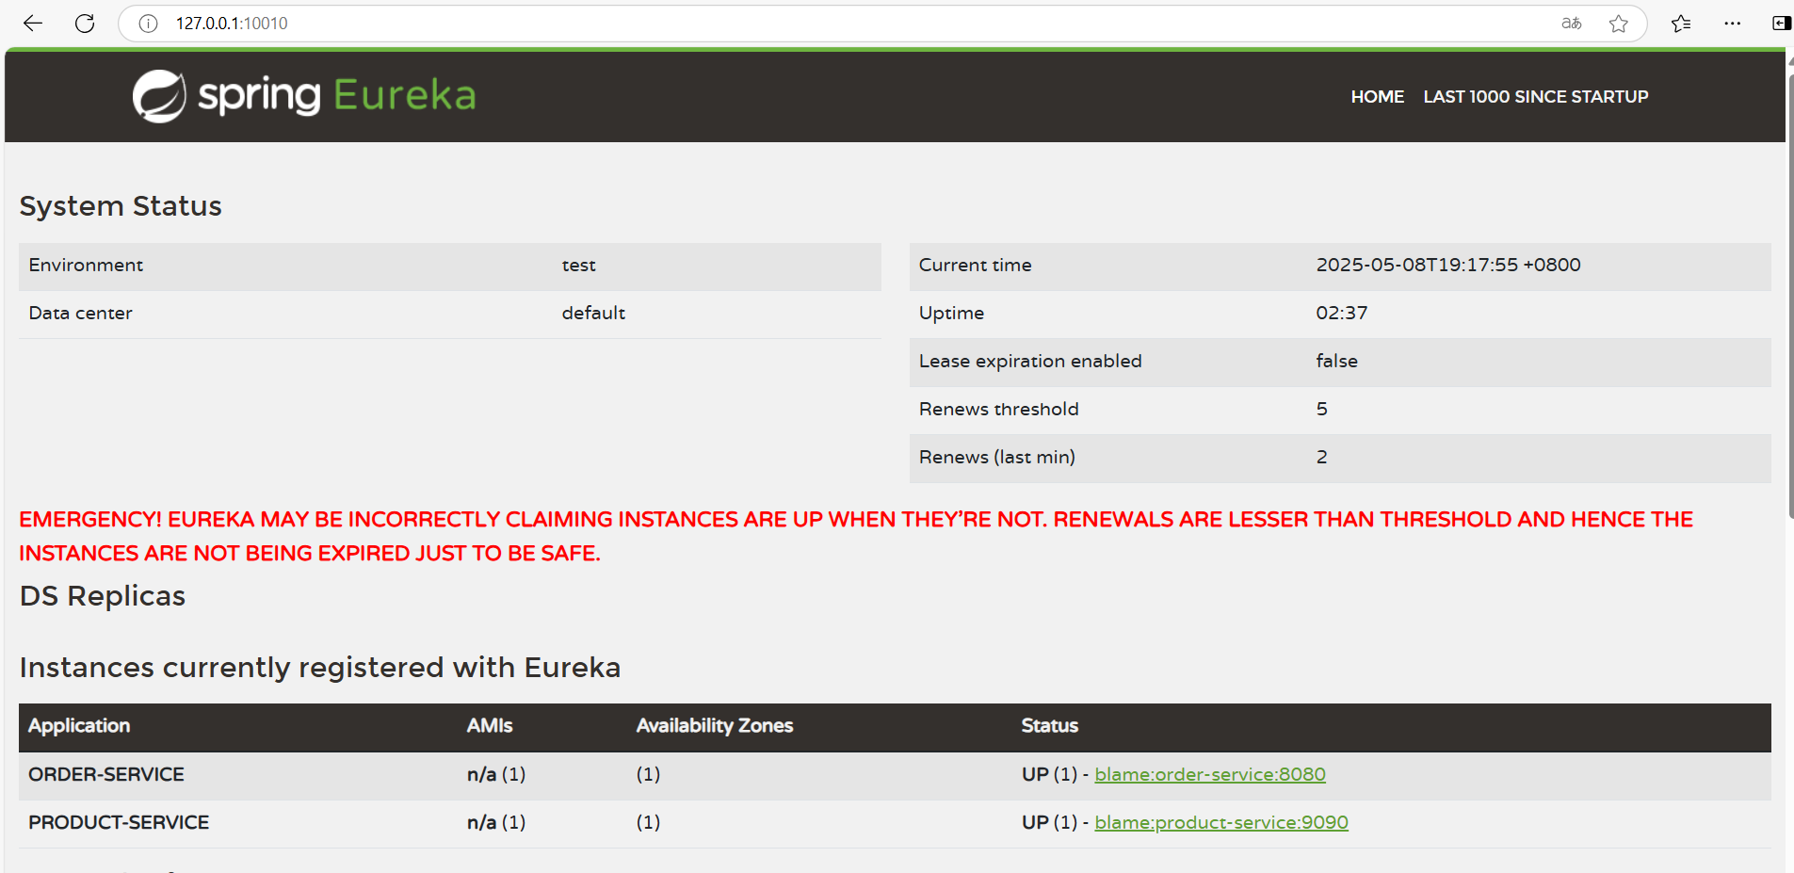Select the PRODUCT-SERVICE application cell
Image resolution: width=1794 pixels, height=873 pixels.
tap(119, 822)
